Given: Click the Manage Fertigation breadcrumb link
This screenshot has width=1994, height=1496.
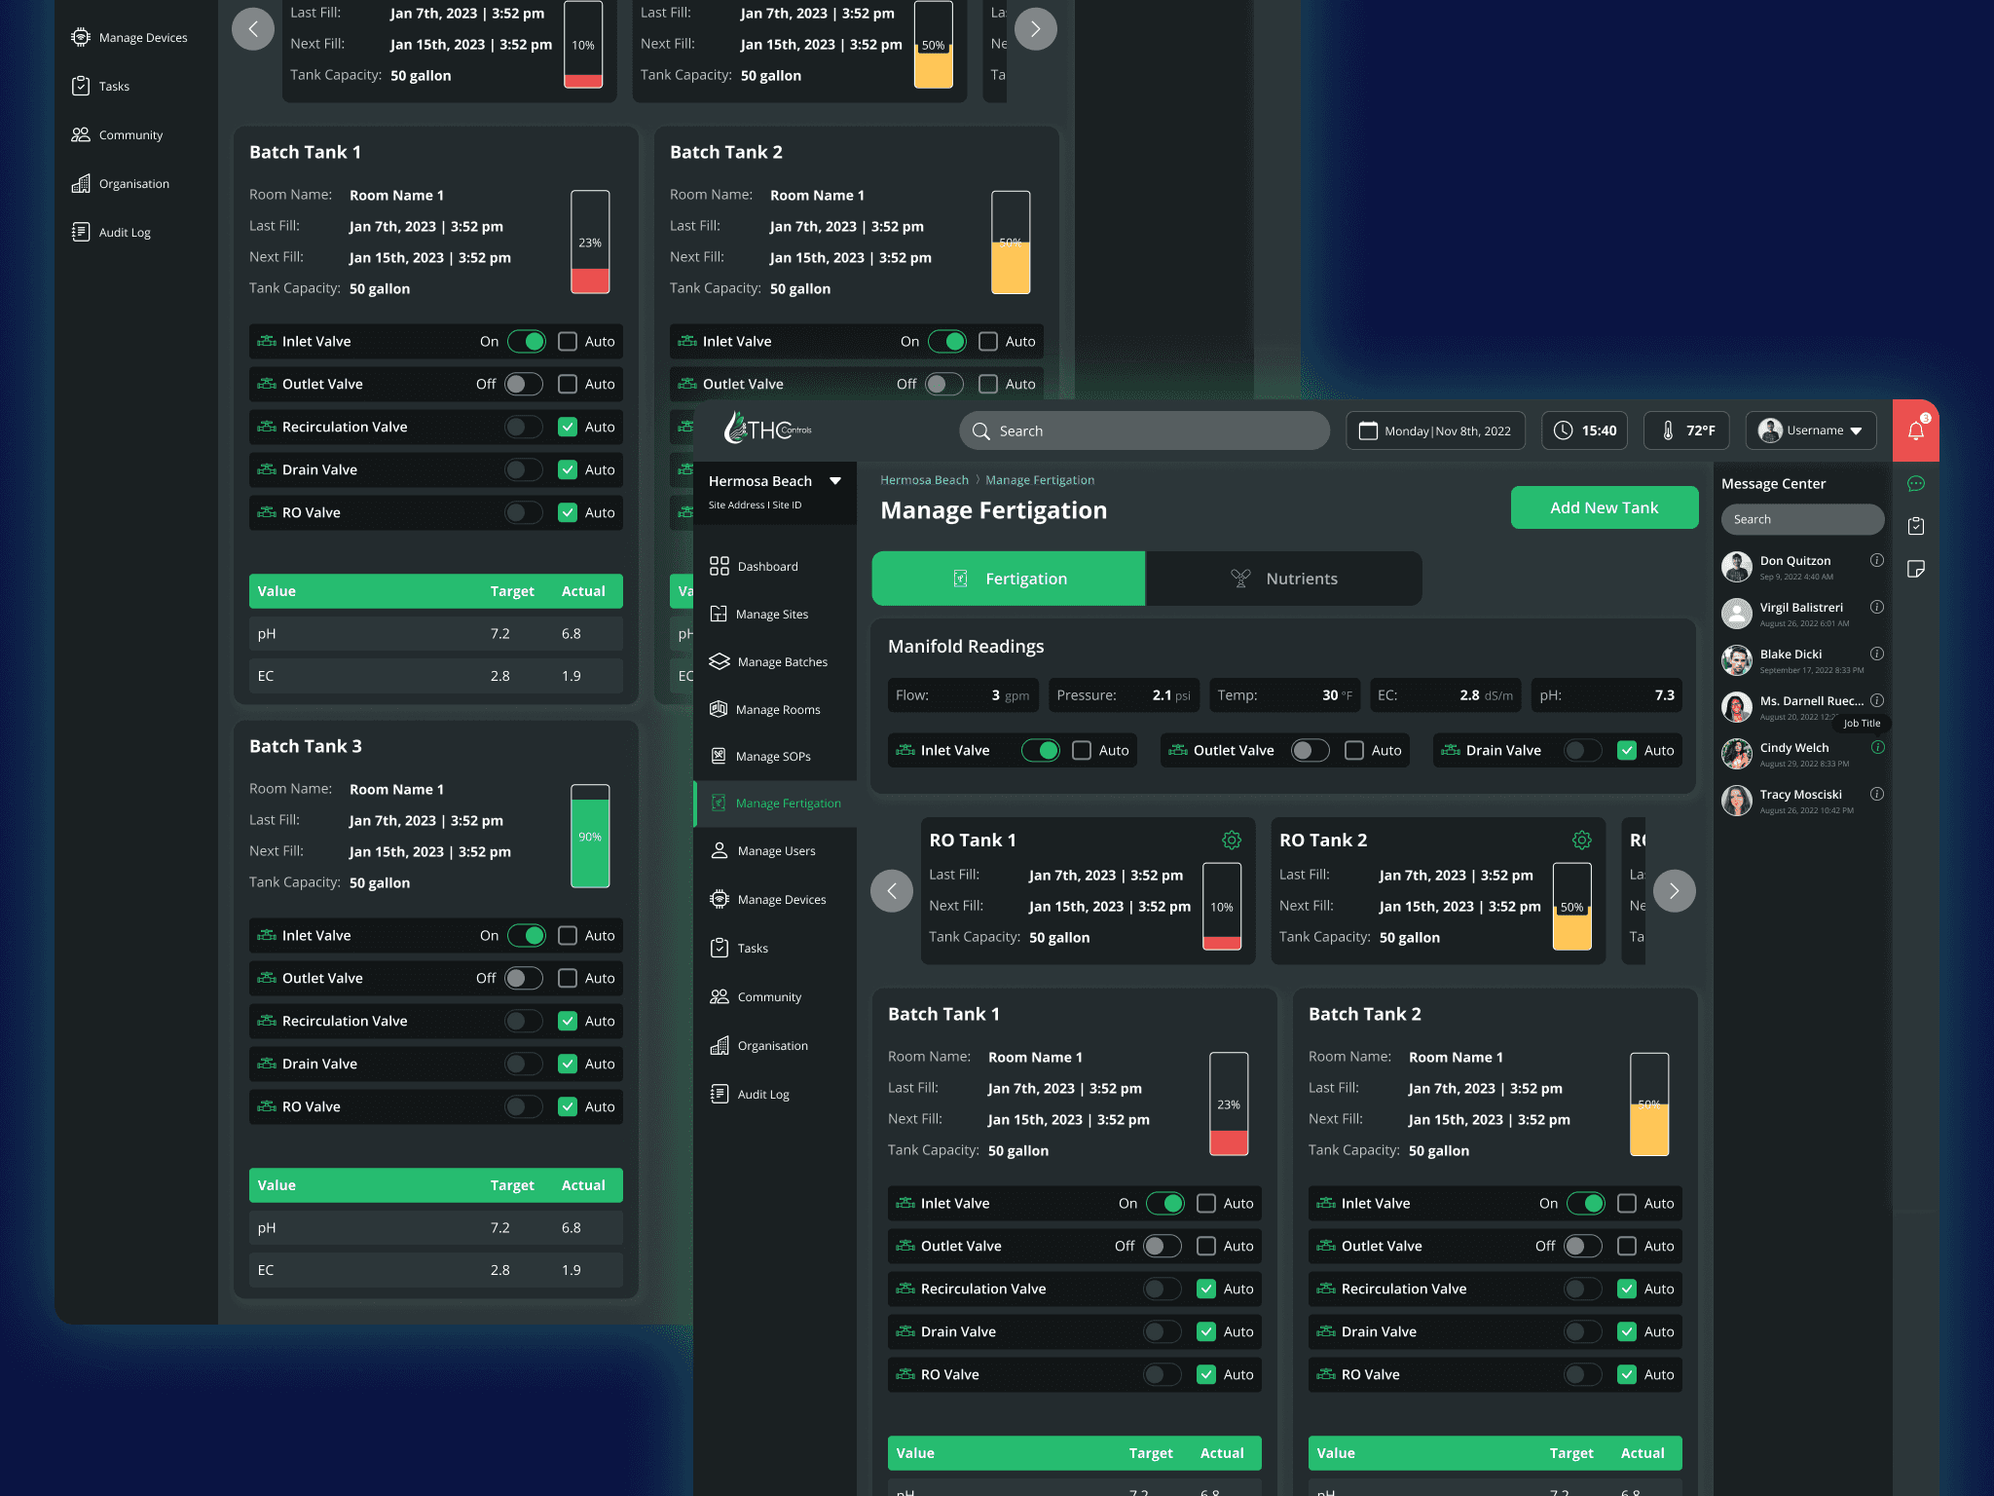Looking at the screenshot, I should tap(1040, 480).
